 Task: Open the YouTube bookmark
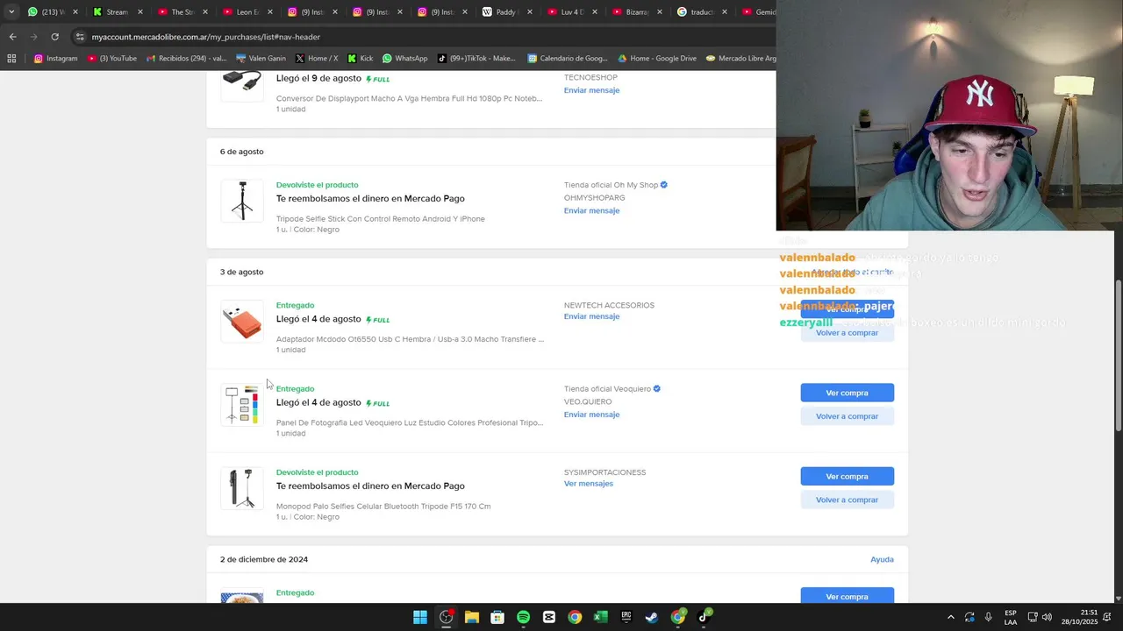112,59
